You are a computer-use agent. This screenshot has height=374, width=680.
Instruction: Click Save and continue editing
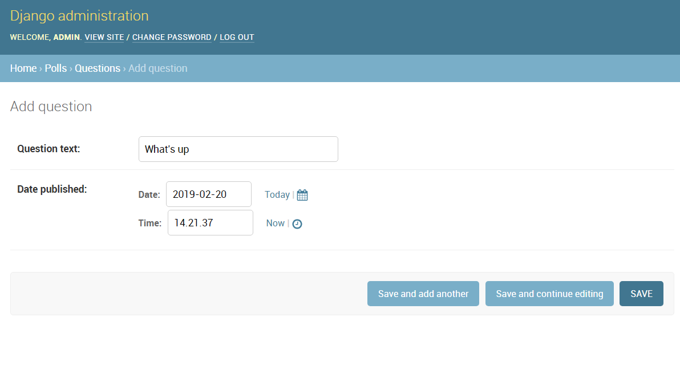coord(549,294)
